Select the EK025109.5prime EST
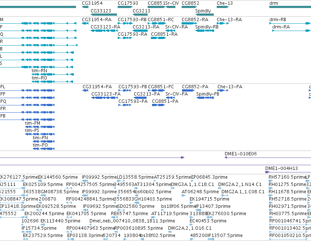 click(x=24, y=188)
